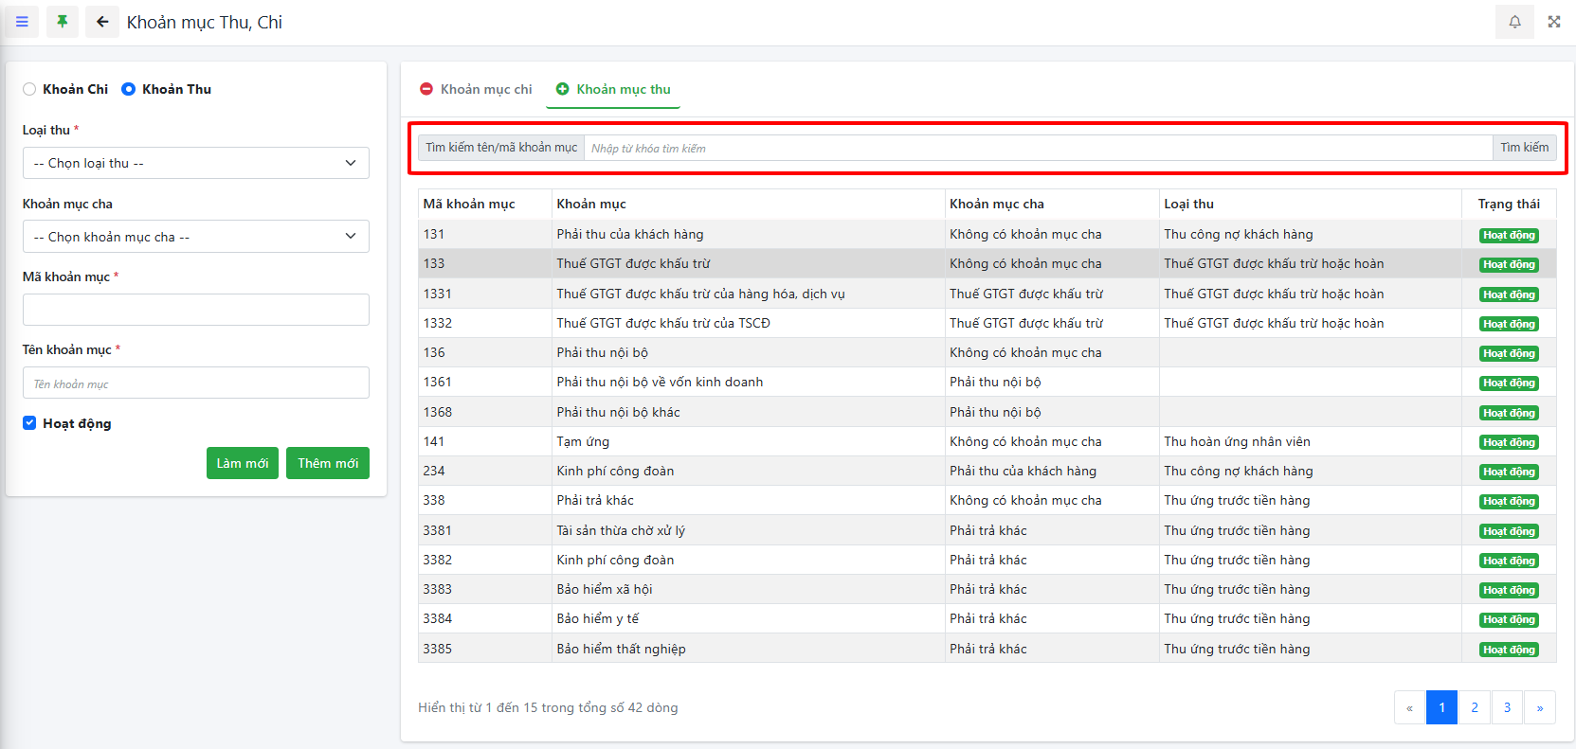Viewport: 1576px width, 749px height.
Task: Click Hoạt động badge for row 131
Action: click(x=1509, y=235)
